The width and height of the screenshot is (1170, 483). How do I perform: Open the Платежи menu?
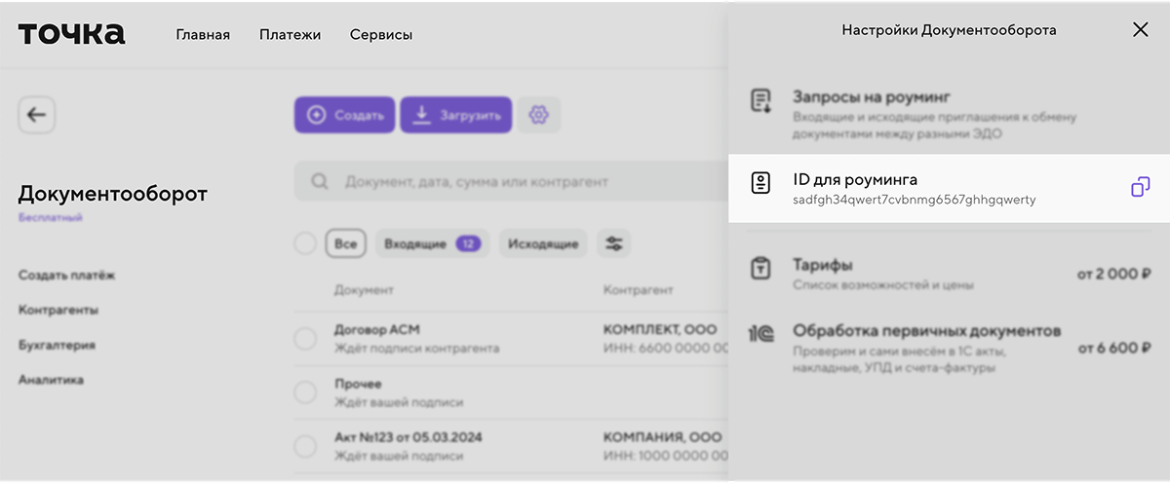(x=290, y=35)
